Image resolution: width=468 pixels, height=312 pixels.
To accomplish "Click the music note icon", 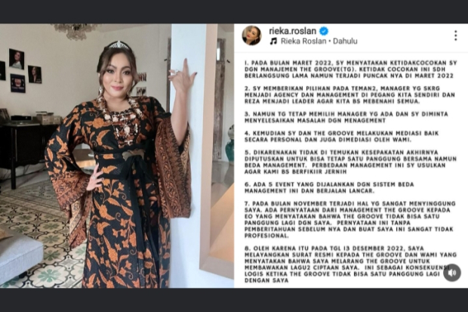I will click(x=273, y=41).
